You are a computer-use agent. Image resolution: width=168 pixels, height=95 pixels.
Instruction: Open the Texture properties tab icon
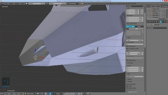pyautogui.click(x=167, y=22)
